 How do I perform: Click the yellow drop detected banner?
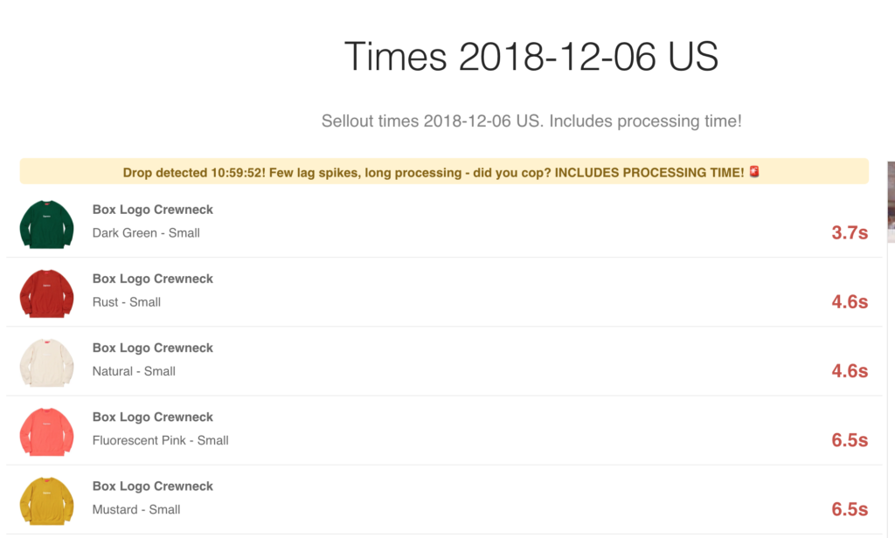(x=444, y=172)
